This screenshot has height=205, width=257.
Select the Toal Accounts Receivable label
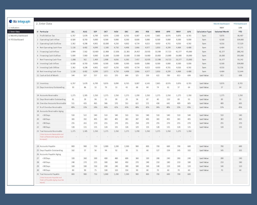point(51,131)
